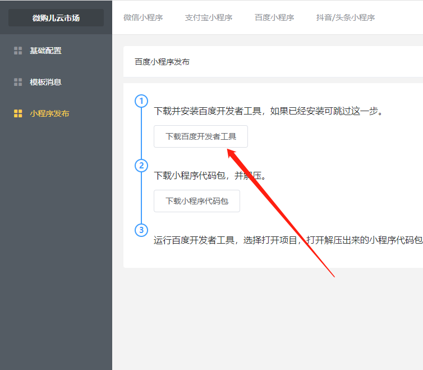Open 模板消息 in the sidebar

[x=45, y=82]
